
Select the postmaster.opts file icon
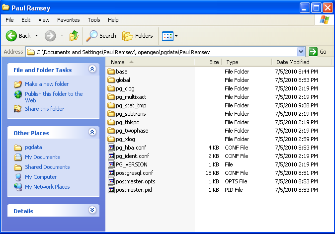(x=111, y=181)
